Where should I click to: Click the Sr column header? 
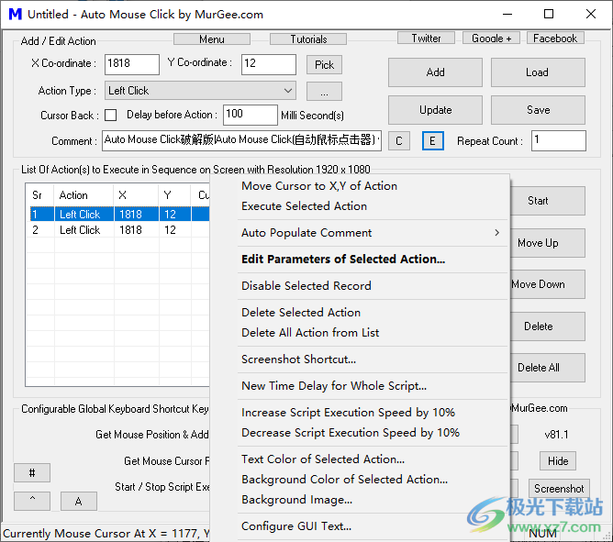point(40,195)
